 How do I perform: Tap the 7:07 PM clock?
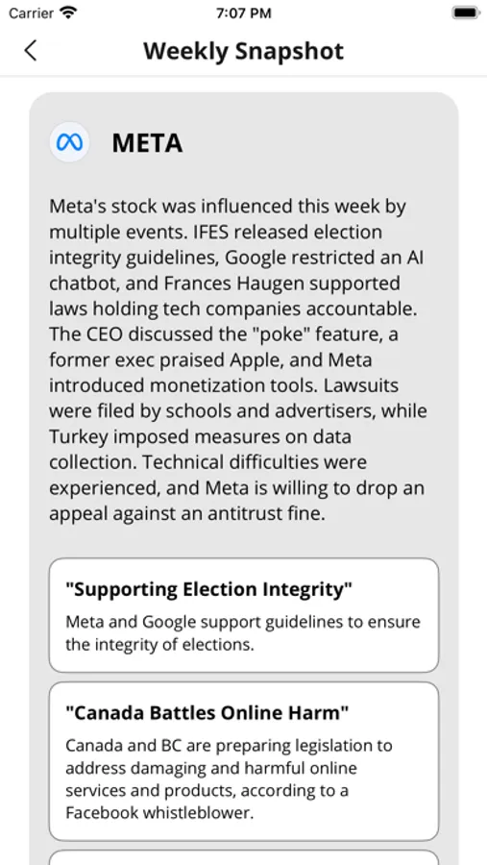click(243, 12)
